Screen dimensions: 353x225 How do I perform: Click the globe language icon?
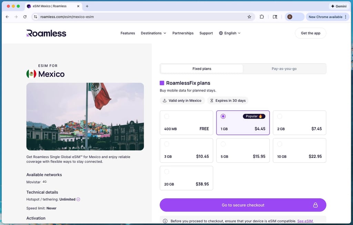221,33
